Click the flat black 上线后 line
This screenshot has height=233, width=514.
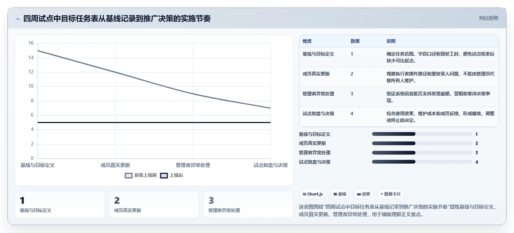154,122
